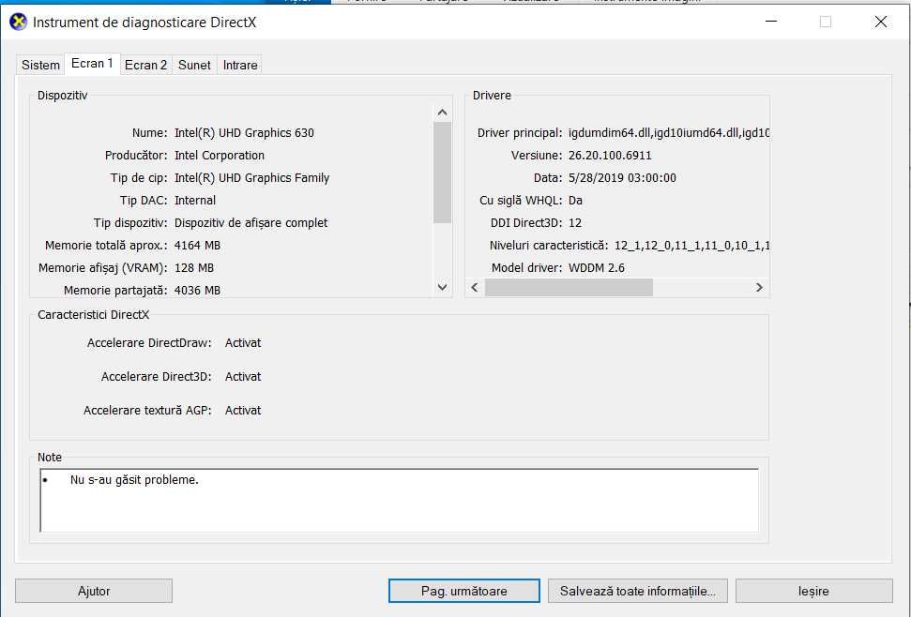Click the Dispozitiv vertical scrollbar thumb
Image resolution: width=911 pixels, height=617 pixels.
click(442, 173)
